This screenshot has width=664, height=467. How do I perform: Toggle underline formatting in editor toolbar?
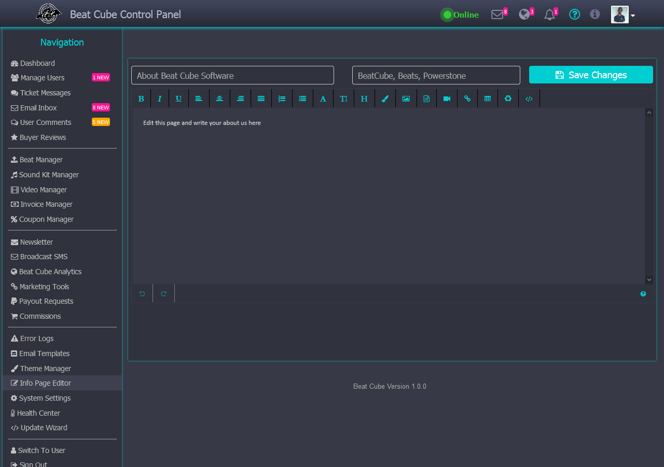coord(178,98)
